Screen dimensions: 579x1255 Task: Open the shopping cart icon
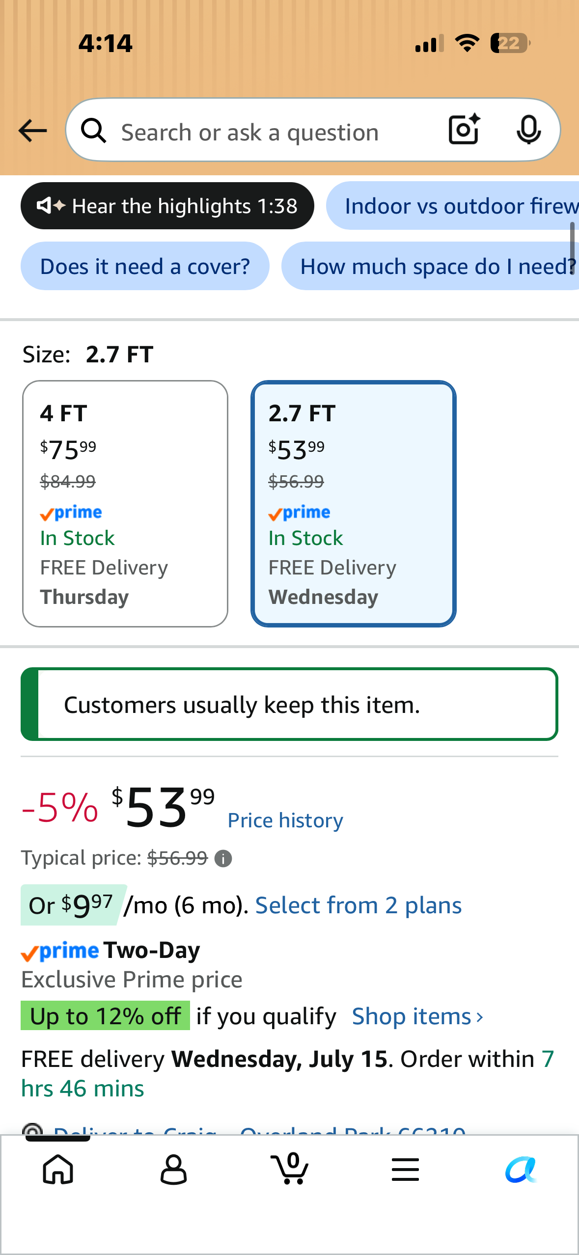click(x=290, y=1168)
